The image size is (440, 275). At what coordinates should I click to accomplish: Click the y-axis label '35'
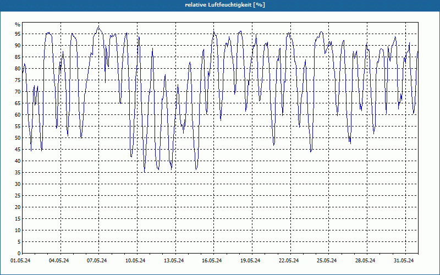pyautogui.click(x=18, y=173)
